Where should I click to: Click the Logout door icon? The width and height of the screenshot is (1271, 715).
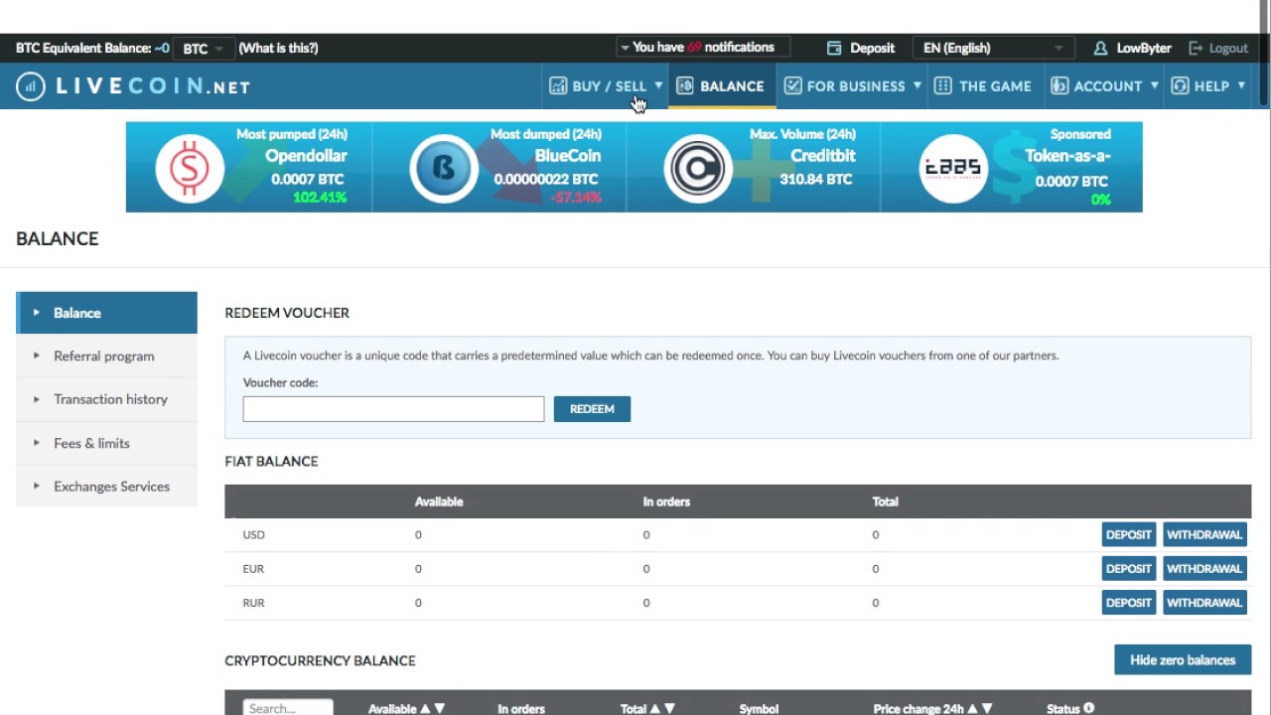(1196, 48)
